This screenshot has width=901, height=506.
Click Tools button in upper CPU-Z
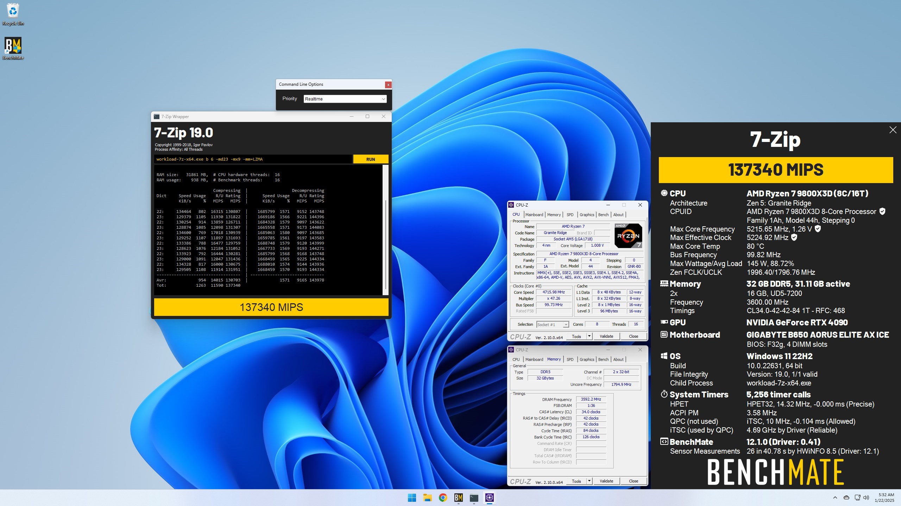point(576,336)
